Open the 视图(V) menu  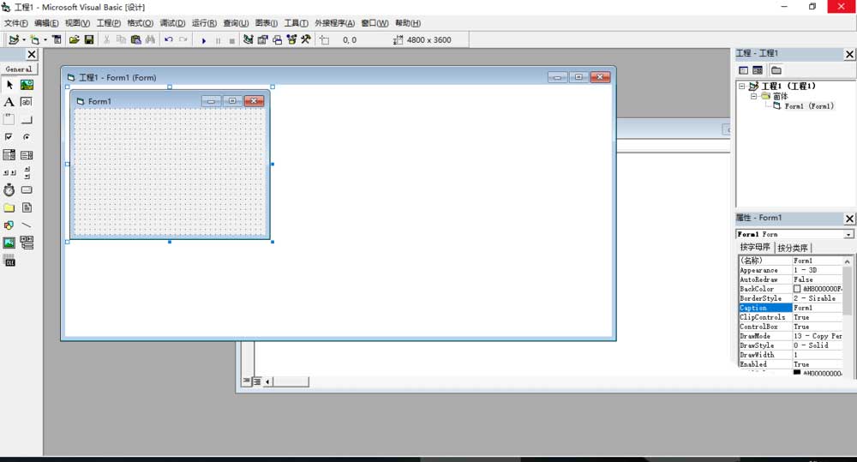pos(77,23)
